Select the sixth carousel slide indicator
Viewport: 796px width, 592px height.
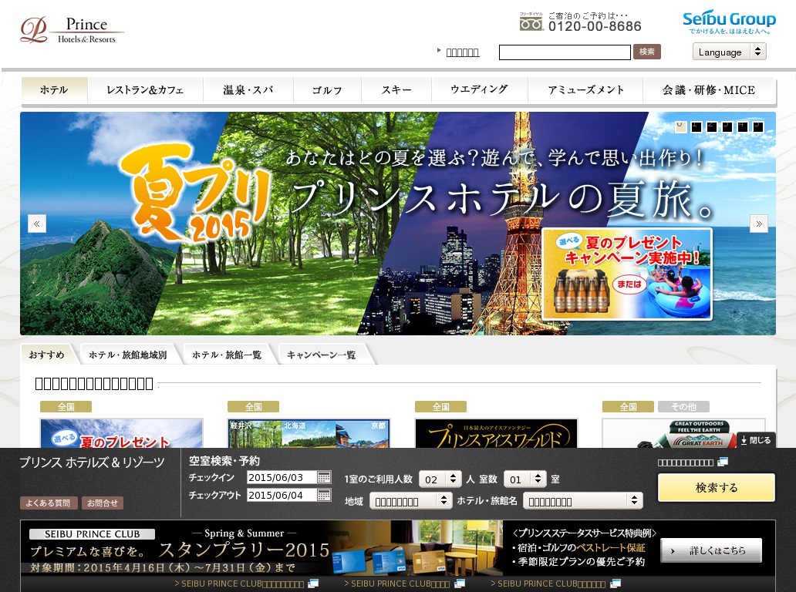click(758, 127)
